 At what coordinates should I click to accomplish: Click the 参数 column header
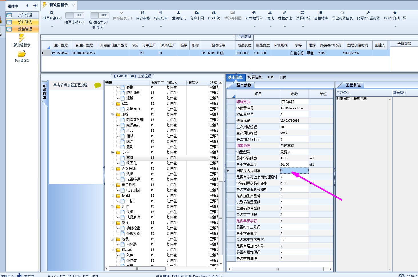[x=295, y=94]
